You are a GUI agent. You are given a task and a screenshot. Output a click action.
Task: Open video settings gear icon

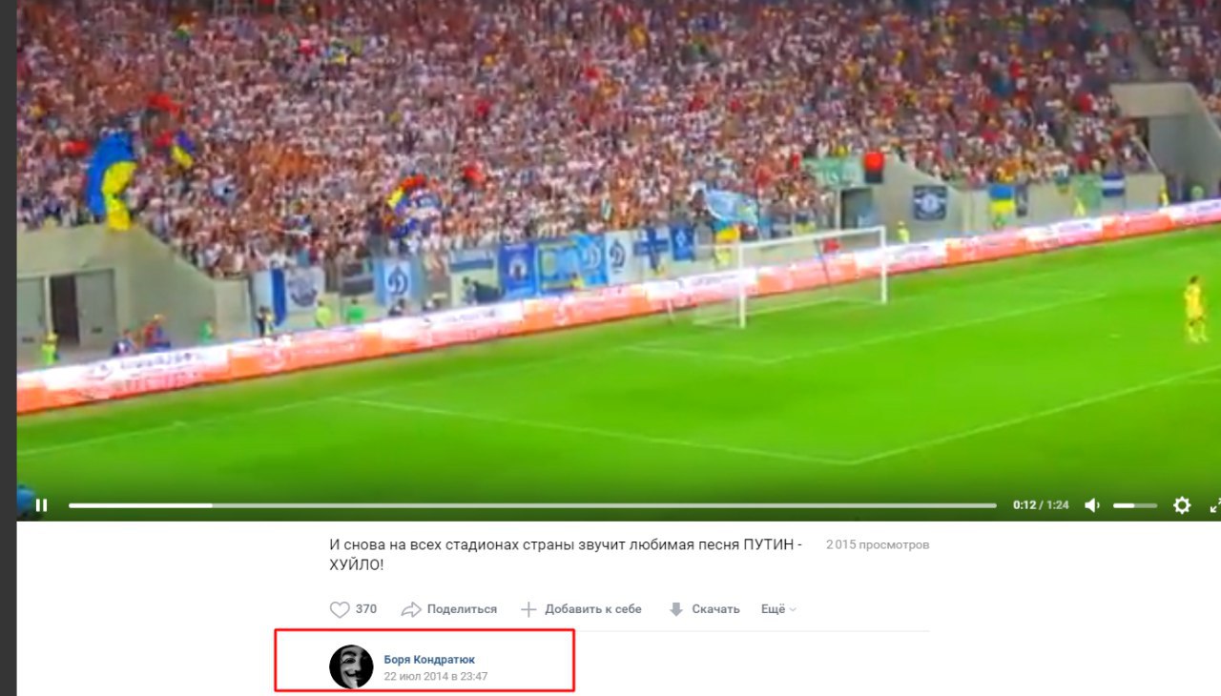click(x=1182, y=505)
